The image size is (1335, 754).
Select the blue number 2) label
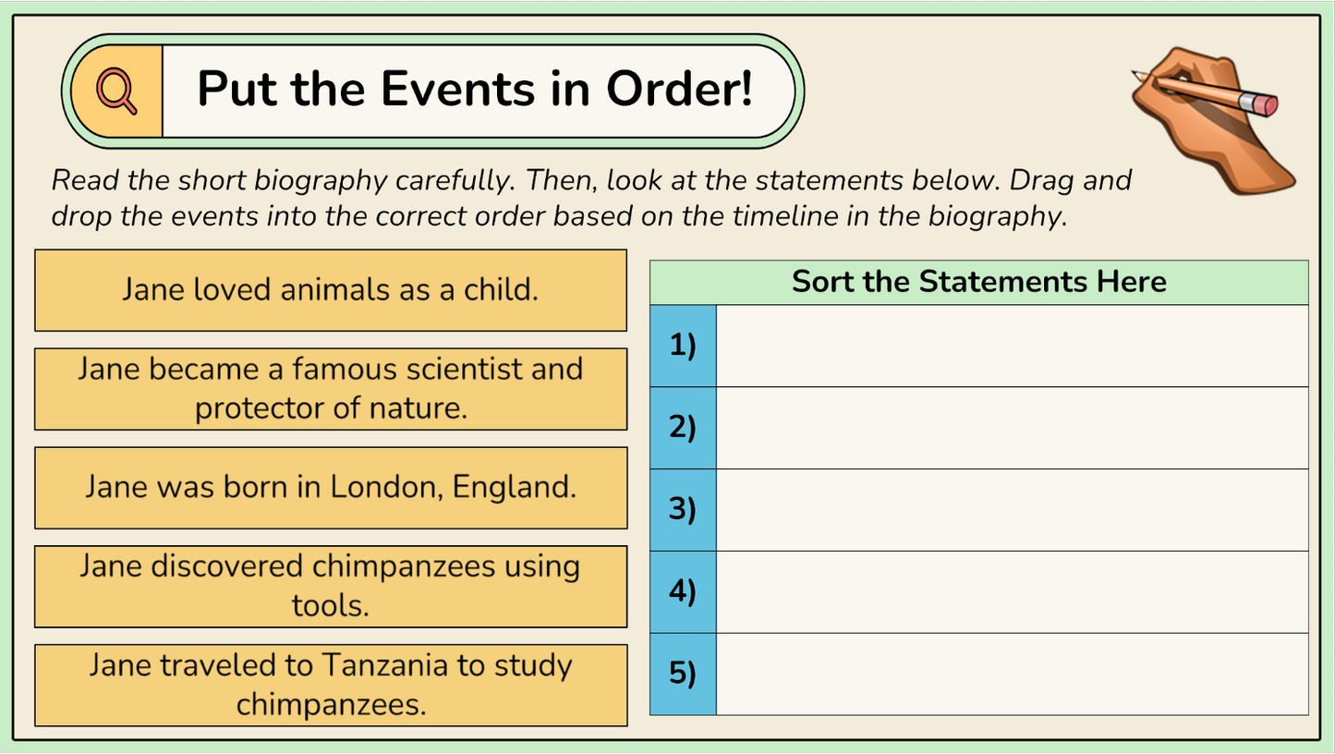[683, 428]
